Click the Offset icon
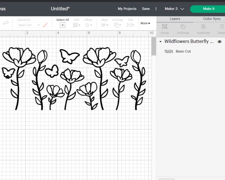Image resolution: width=225 pixels, height=180 pixels. tap(87, 25)
